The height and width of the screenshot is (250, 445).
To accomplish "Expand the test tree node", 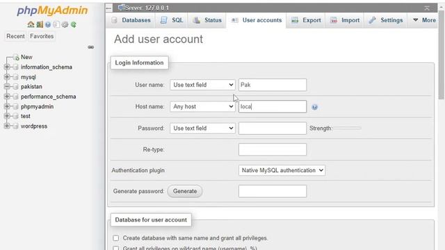I will tap(7, 116).
